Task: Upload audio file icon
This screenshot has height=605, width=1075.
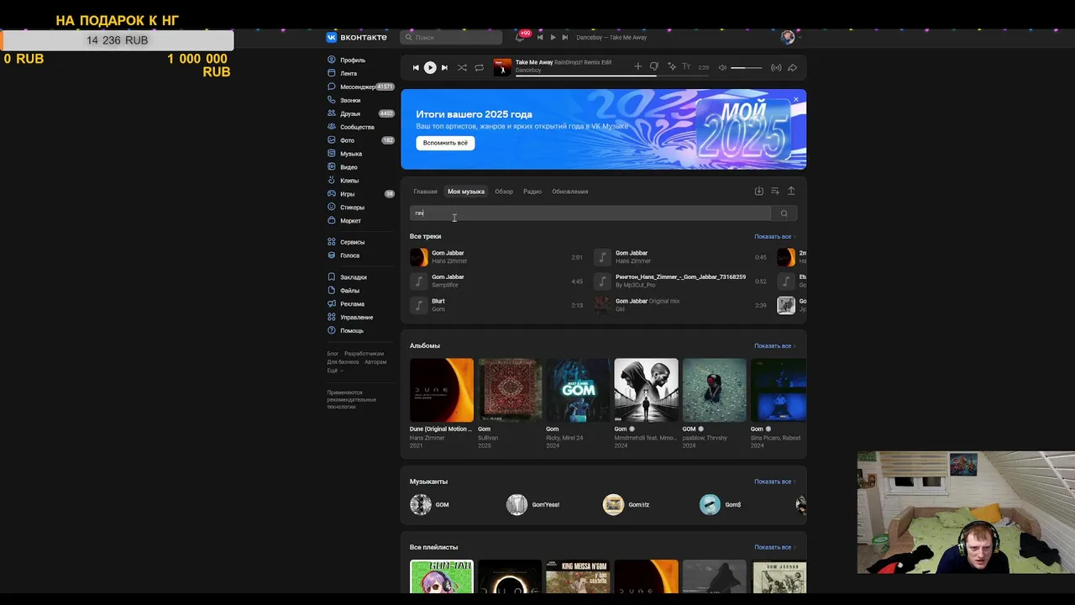Action: 791,192
